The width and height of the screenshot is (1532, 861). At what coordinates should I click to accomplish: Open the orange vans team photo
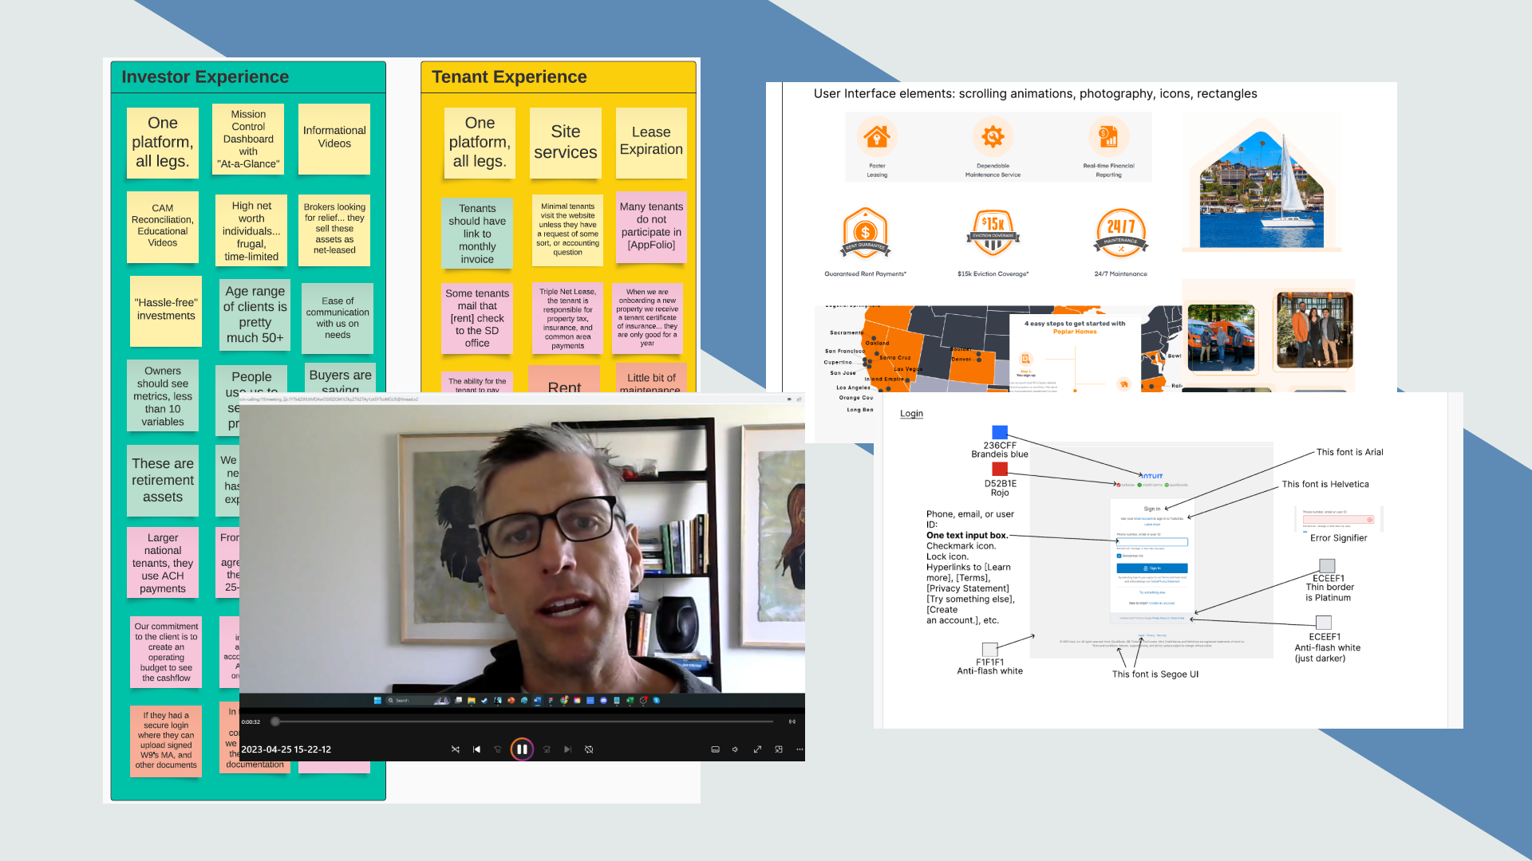[1221, 338]
